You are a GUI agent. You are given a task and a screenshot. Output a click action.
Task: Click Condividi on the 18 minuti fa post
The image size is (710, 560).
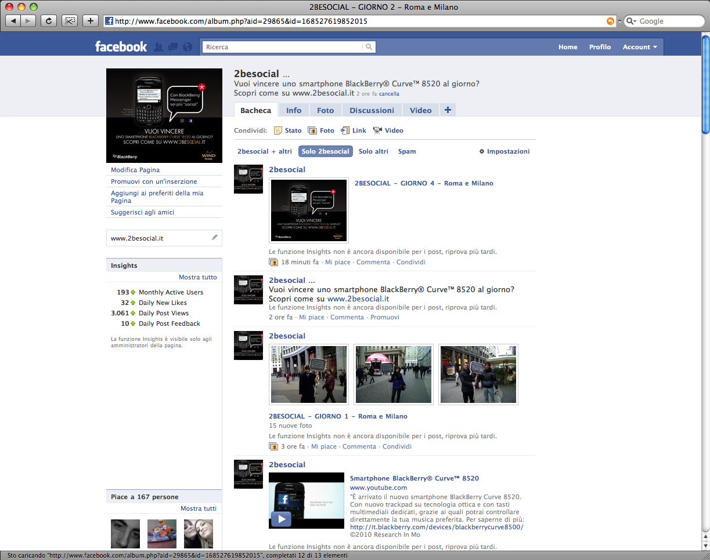(411, 262)
